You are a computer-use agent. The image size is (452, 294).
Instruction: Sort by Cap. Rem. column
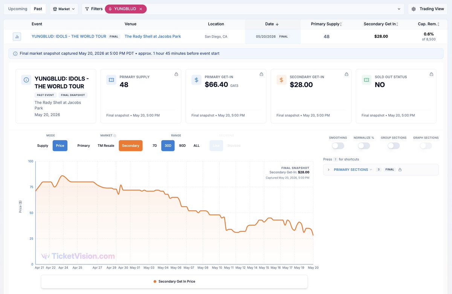tap(429, 24)
